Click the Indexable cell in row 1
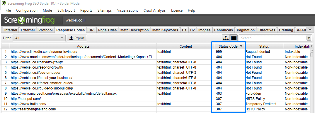The width and height of the screenshot is (315, 113). [297, 52]
